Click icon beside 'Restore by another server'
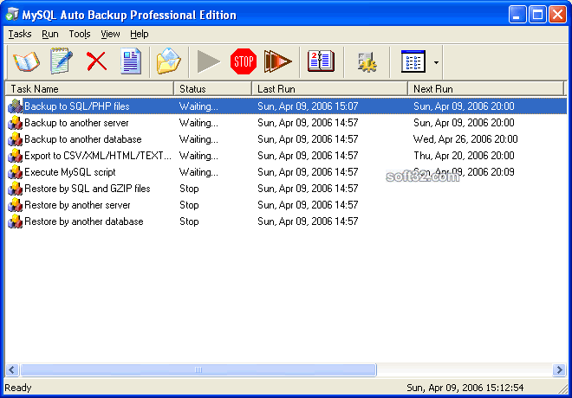572x398 pixels. (15, 205)
